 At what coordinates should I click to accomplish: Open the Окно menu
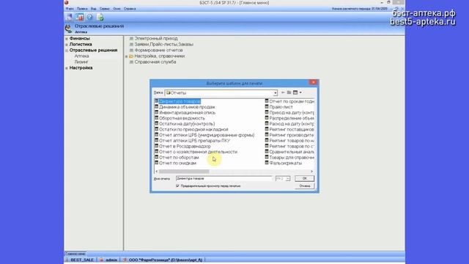click(x=117, y=9)
